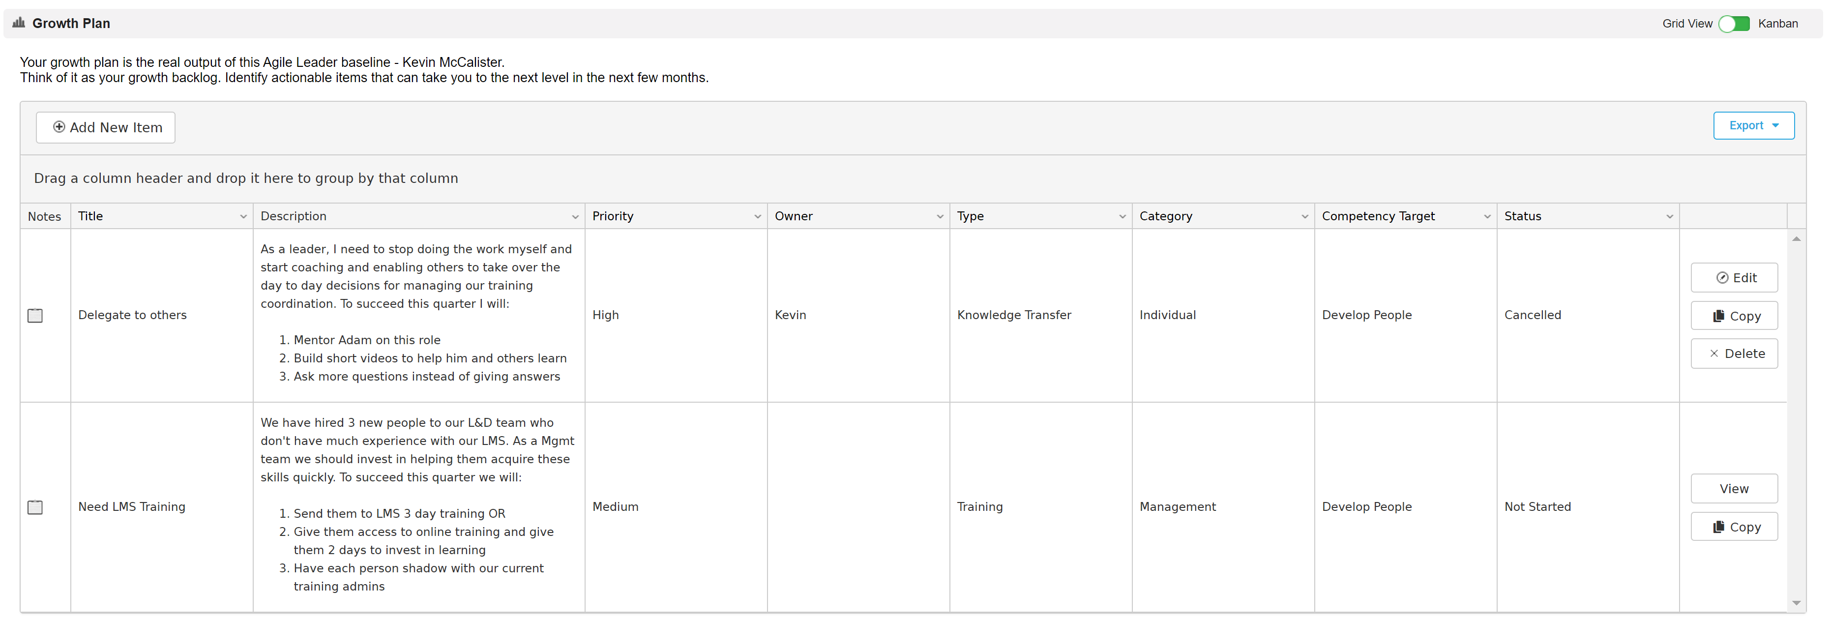Open Competency Target column menu chevron
The image size is (1831, 621).
pos(1487,217)
